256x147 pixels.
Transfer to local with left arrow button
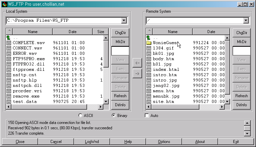pos(137,63)
